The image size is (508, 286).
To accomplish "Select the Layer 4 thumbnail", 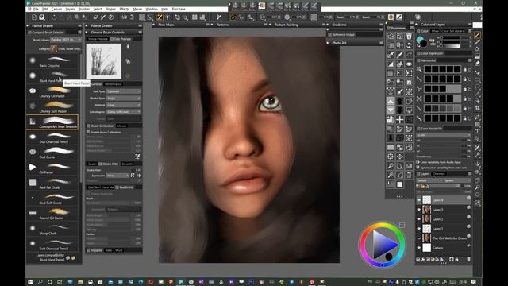I will (x=427, y=200).
